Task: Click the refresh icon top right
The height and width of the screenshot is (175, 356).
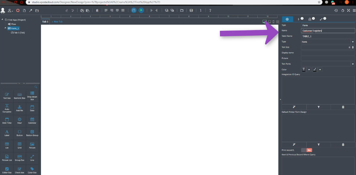Action: pos(342,11)
